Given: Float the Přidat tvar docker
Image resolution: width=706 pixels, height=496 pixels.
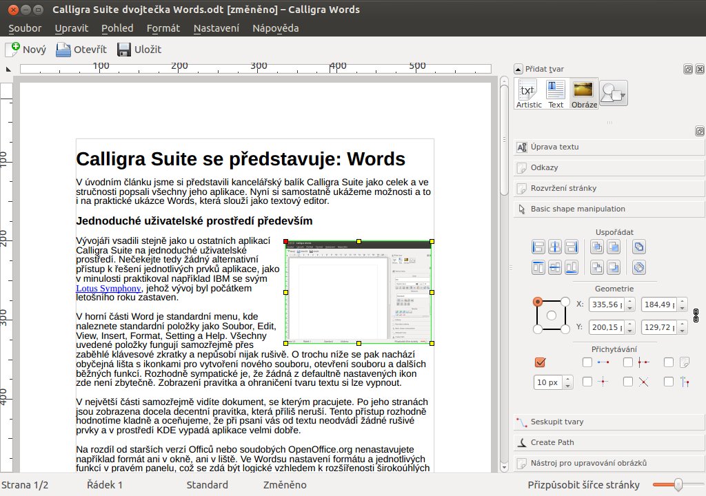Looking at the screenshot, I should [688, 69].
